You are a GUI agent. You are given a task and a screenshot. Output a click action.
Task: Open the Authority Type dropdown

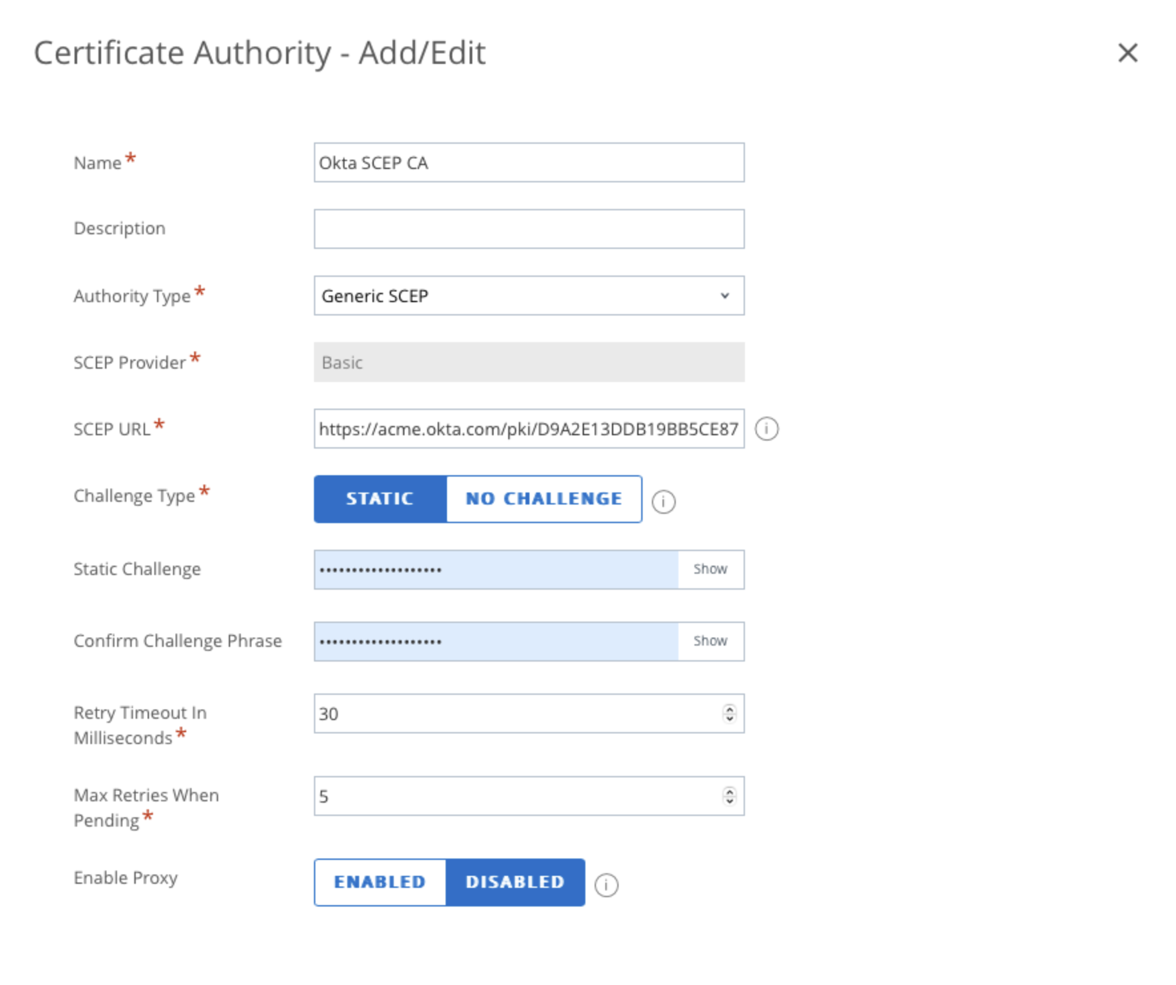point(529,295)
